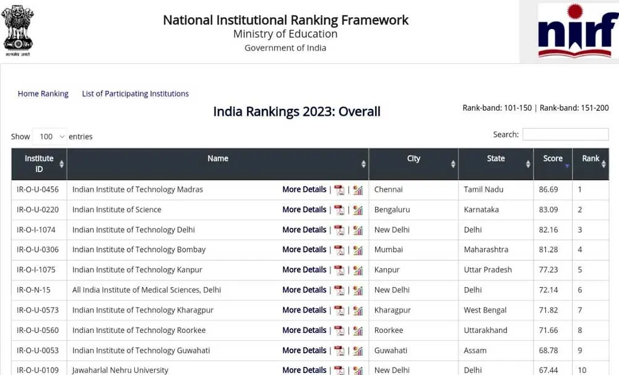
Task: Click the India Rankings 2023: Overall heading
Action: point(297,111)
